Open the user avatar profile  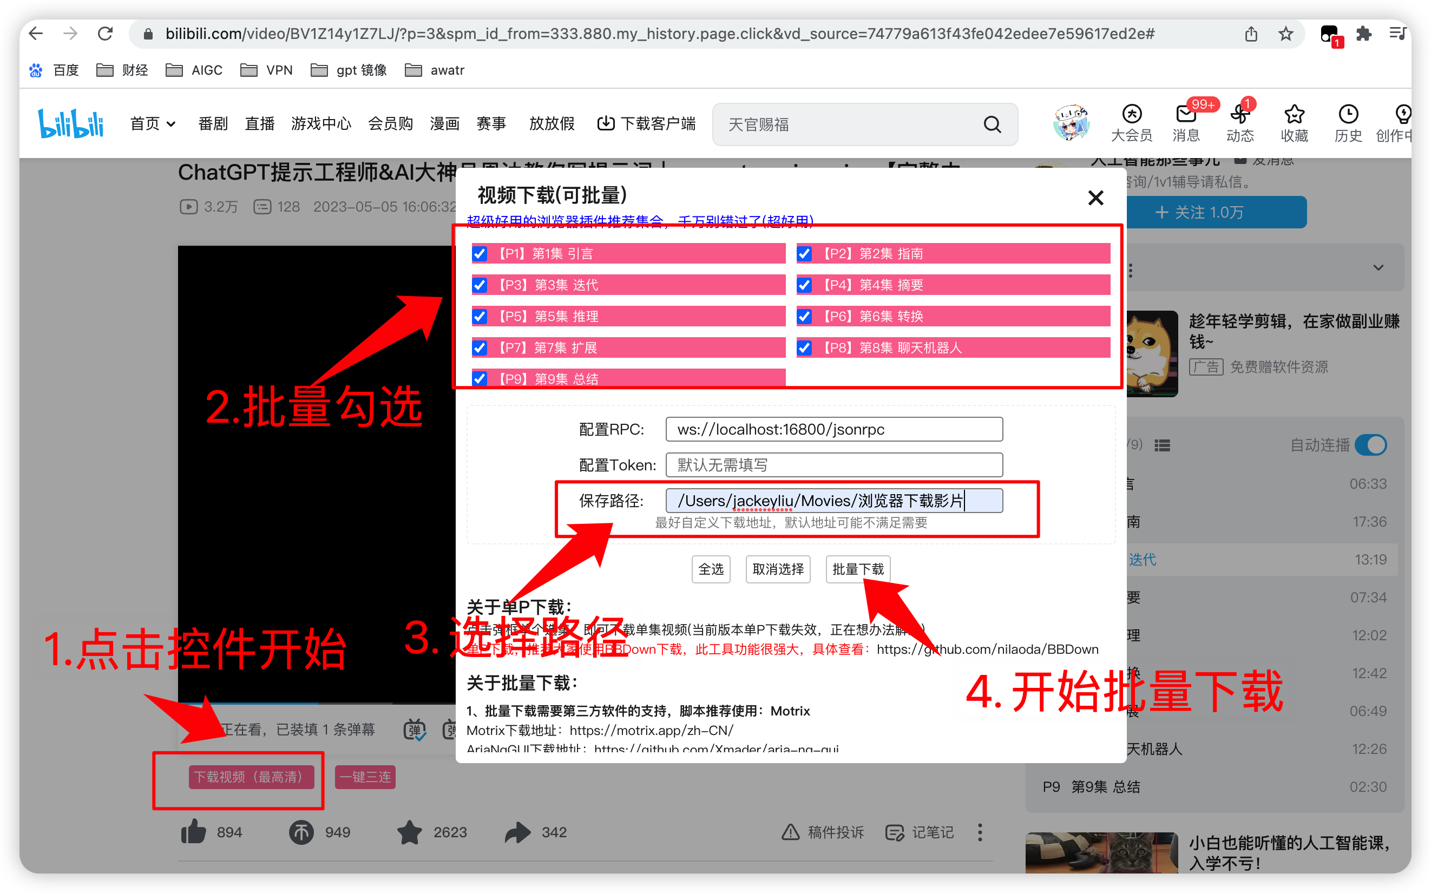point(1071,123)
